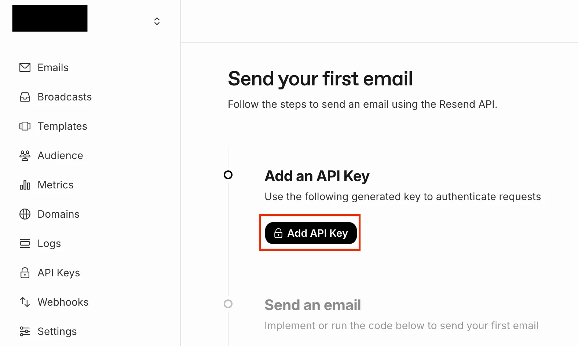Click the Templates icon in sidebar
The height and width of the screenshot is (346, 578).
point(25,126)
